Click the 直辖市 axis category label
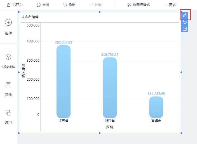Viewport: 197px width, 144px height. (156, 121)
